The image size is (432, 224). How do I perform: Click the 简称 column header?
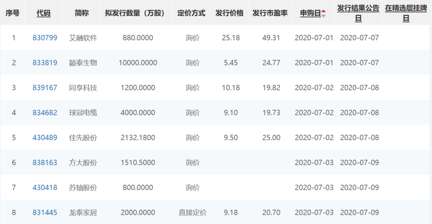[x=82, y=13]
